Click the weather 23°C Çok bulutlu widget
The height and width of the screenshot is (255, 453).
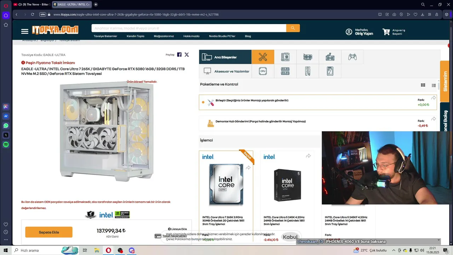[x=369, y=250]
